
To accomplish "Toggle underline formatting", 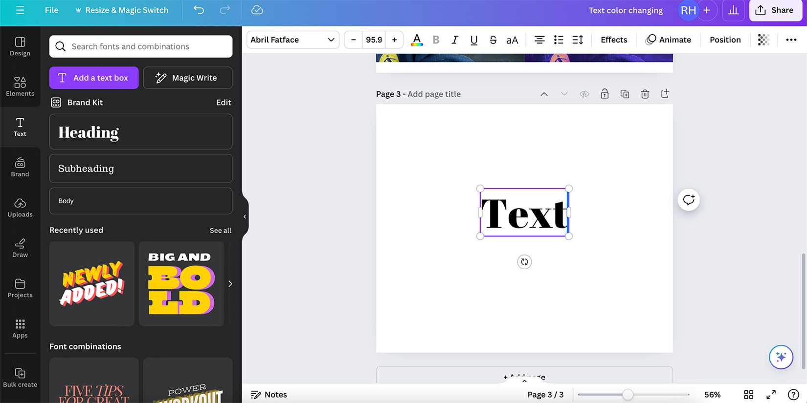I will [x=473, y=40].
